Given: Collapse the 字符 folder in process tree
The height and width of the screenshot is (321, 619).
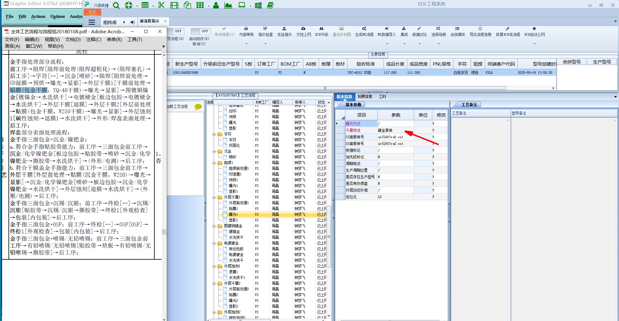Looking at the screenshot, I should tap(214, 134).
